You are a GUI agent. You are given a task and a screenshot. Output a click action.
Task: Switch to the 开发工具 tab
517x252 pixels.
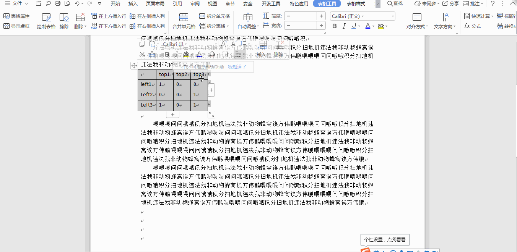pyautogui.click(x=271, y=4)
